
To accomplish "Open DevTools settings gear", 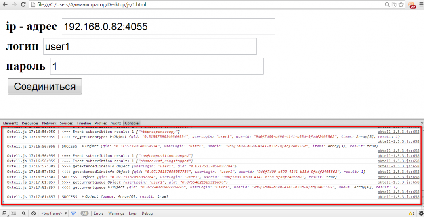I will 420,213.
